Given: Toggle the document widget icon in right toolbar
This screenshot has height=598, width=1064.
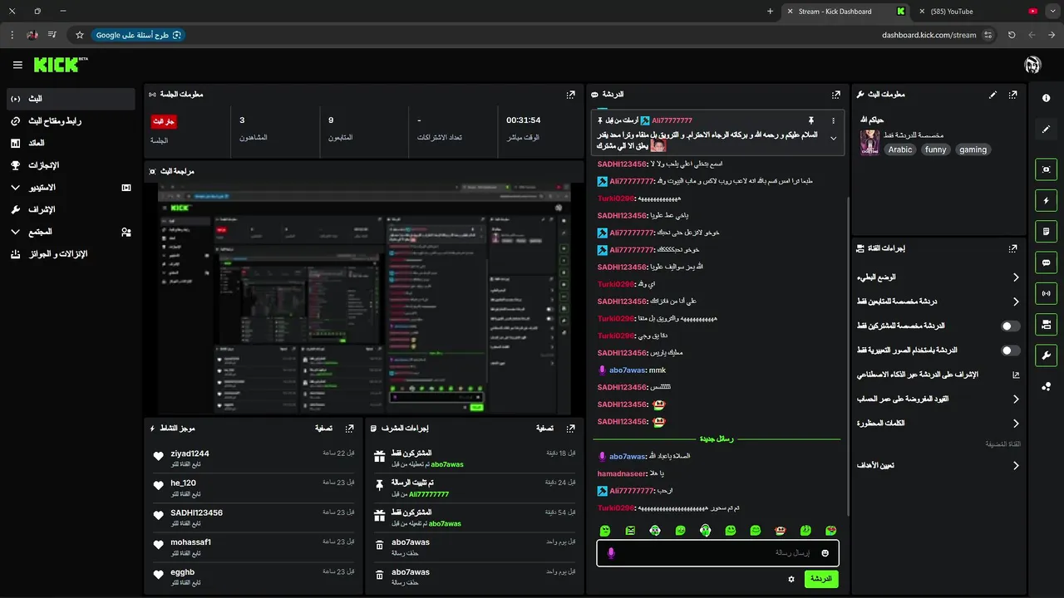Looking at the screenshot, I should tap(1046, 231).
